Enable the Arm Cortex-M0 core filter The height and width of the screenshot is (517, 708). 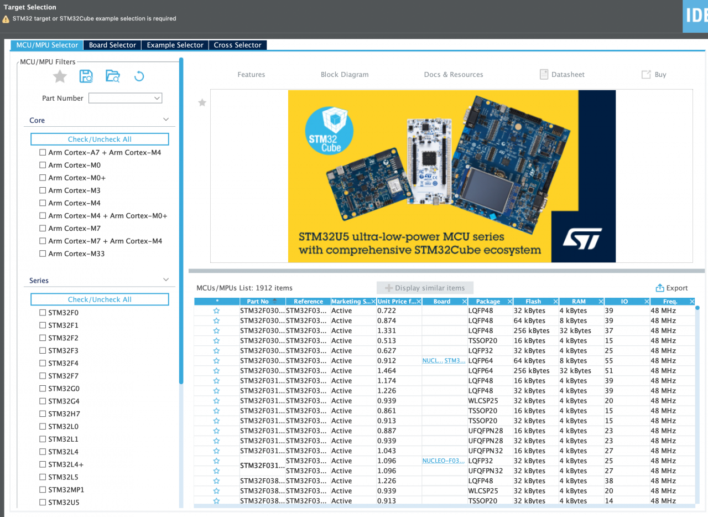tap(42, 165)
